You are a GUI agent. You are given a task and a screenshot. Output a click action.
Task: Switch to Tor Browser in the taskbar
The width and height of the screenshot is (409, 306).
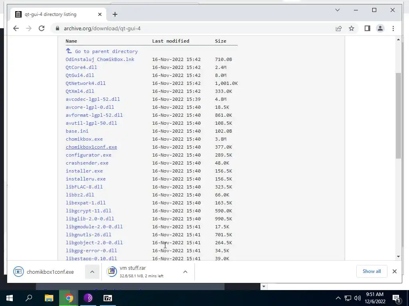[x=88, y=298]
